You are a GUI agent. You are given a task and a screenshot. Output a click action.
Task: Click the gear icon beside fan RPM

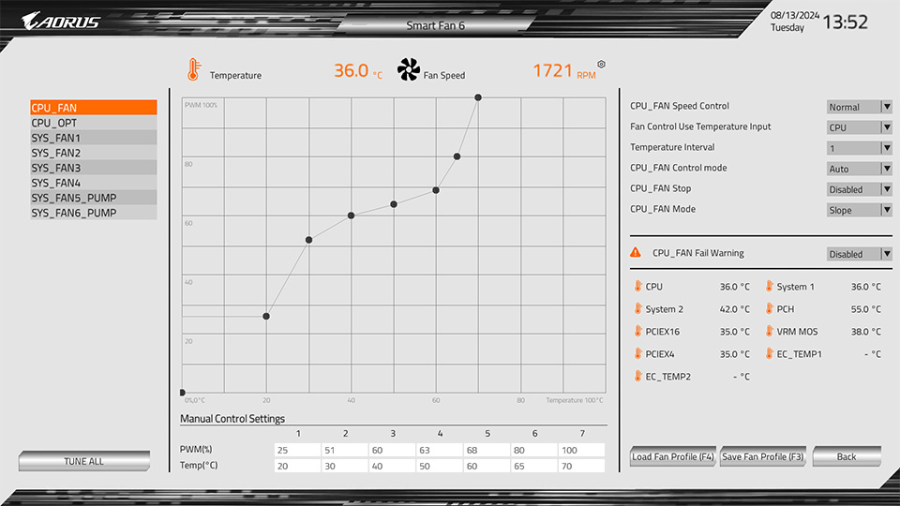tap(601, 65)
